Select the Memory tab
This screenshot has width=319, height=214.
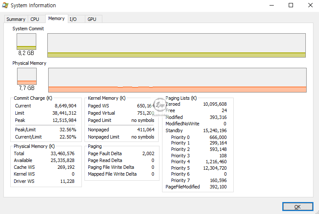pos(56,18)
